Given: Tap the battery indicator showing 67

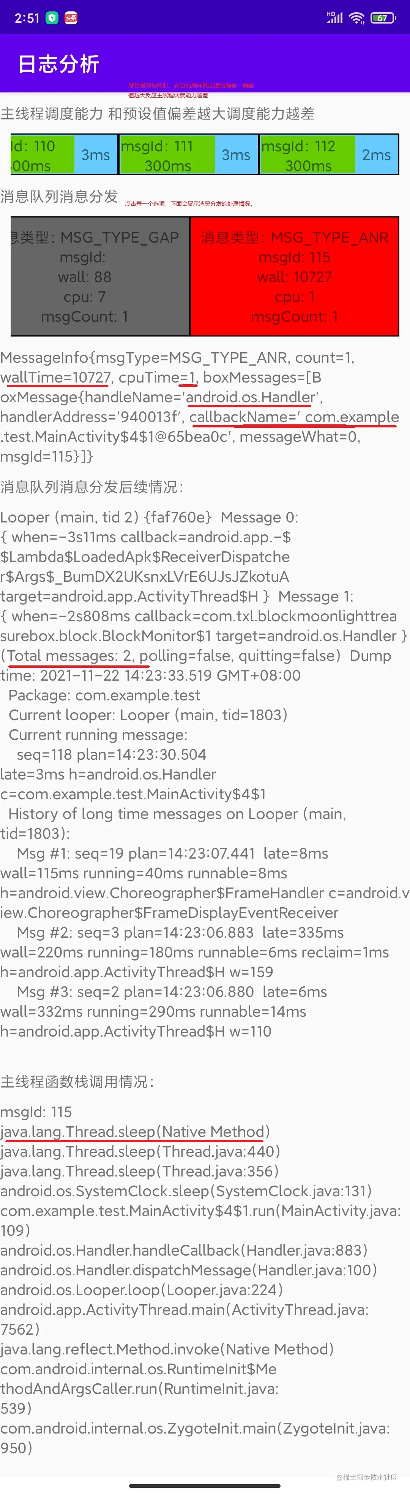Looking at the screenshot, I should (382, 18).
